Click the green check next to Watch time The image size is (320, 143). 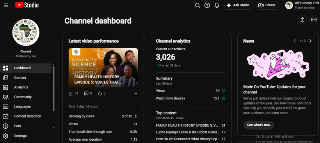tap(224, 99)
